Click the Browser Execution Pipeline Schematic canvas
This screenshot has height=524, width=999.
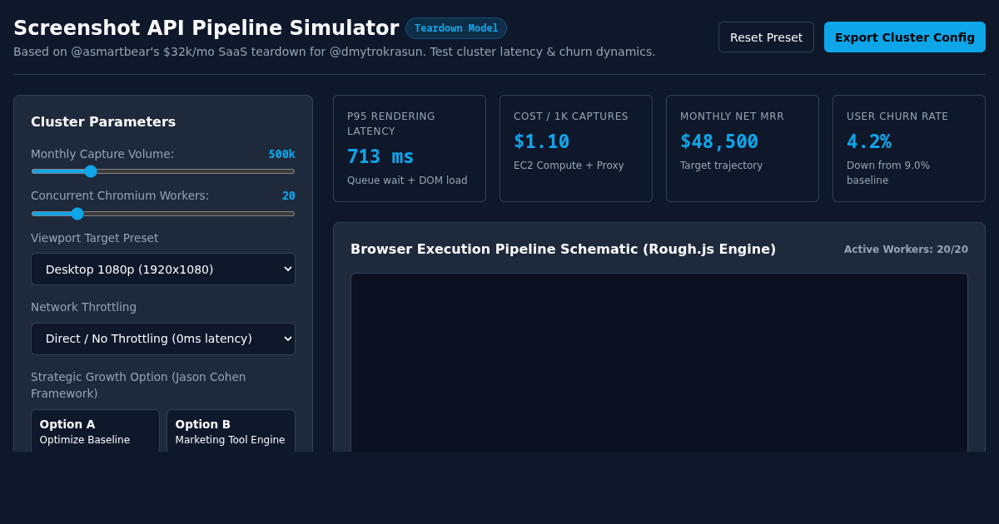(x=659, y=363)
